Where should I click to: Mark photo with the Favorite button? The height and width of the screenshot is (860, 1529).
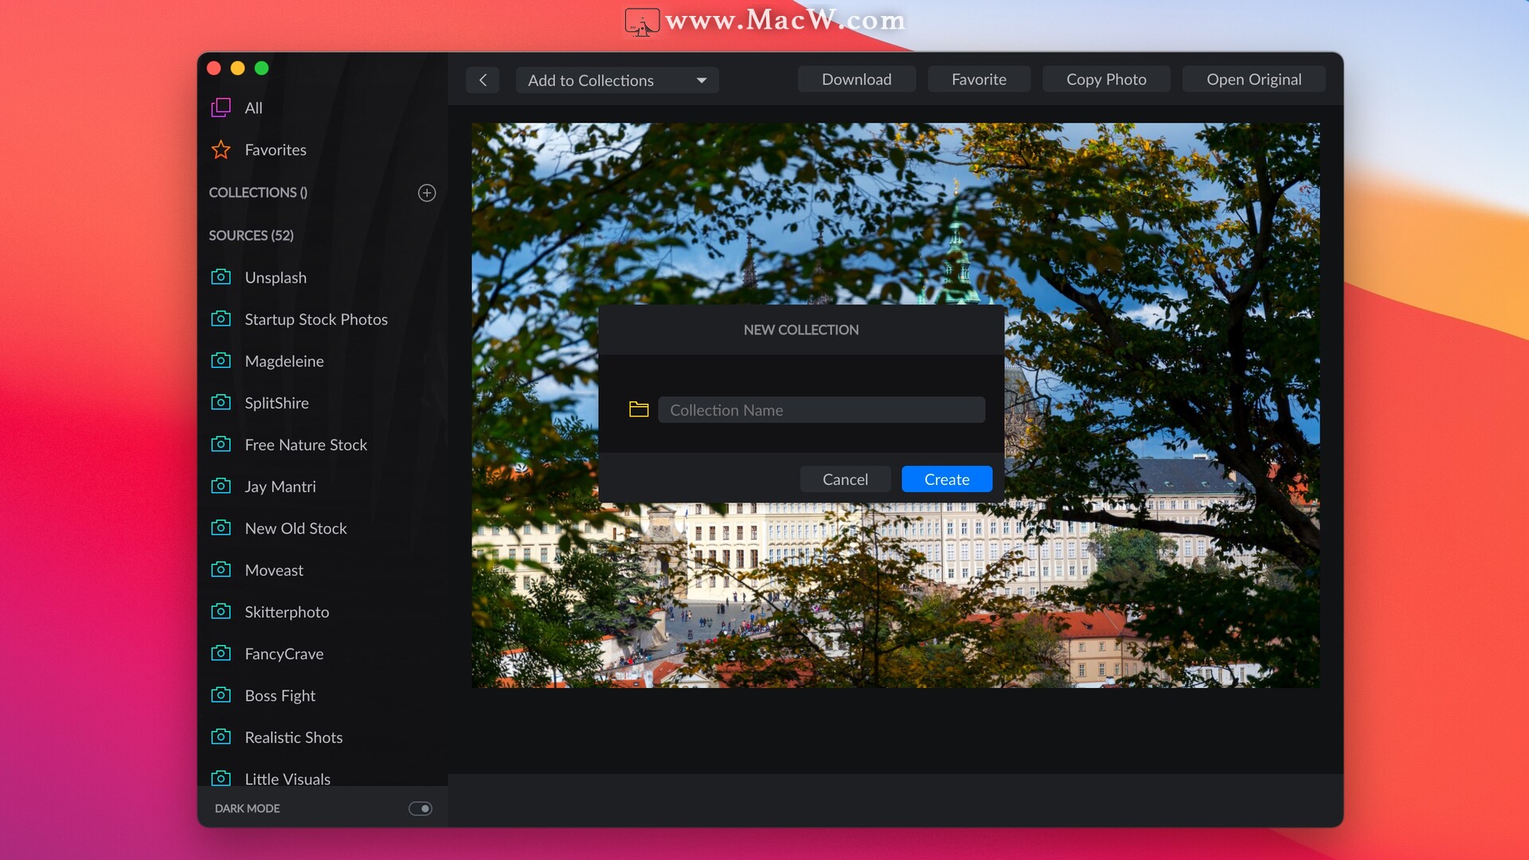point(979,79)
